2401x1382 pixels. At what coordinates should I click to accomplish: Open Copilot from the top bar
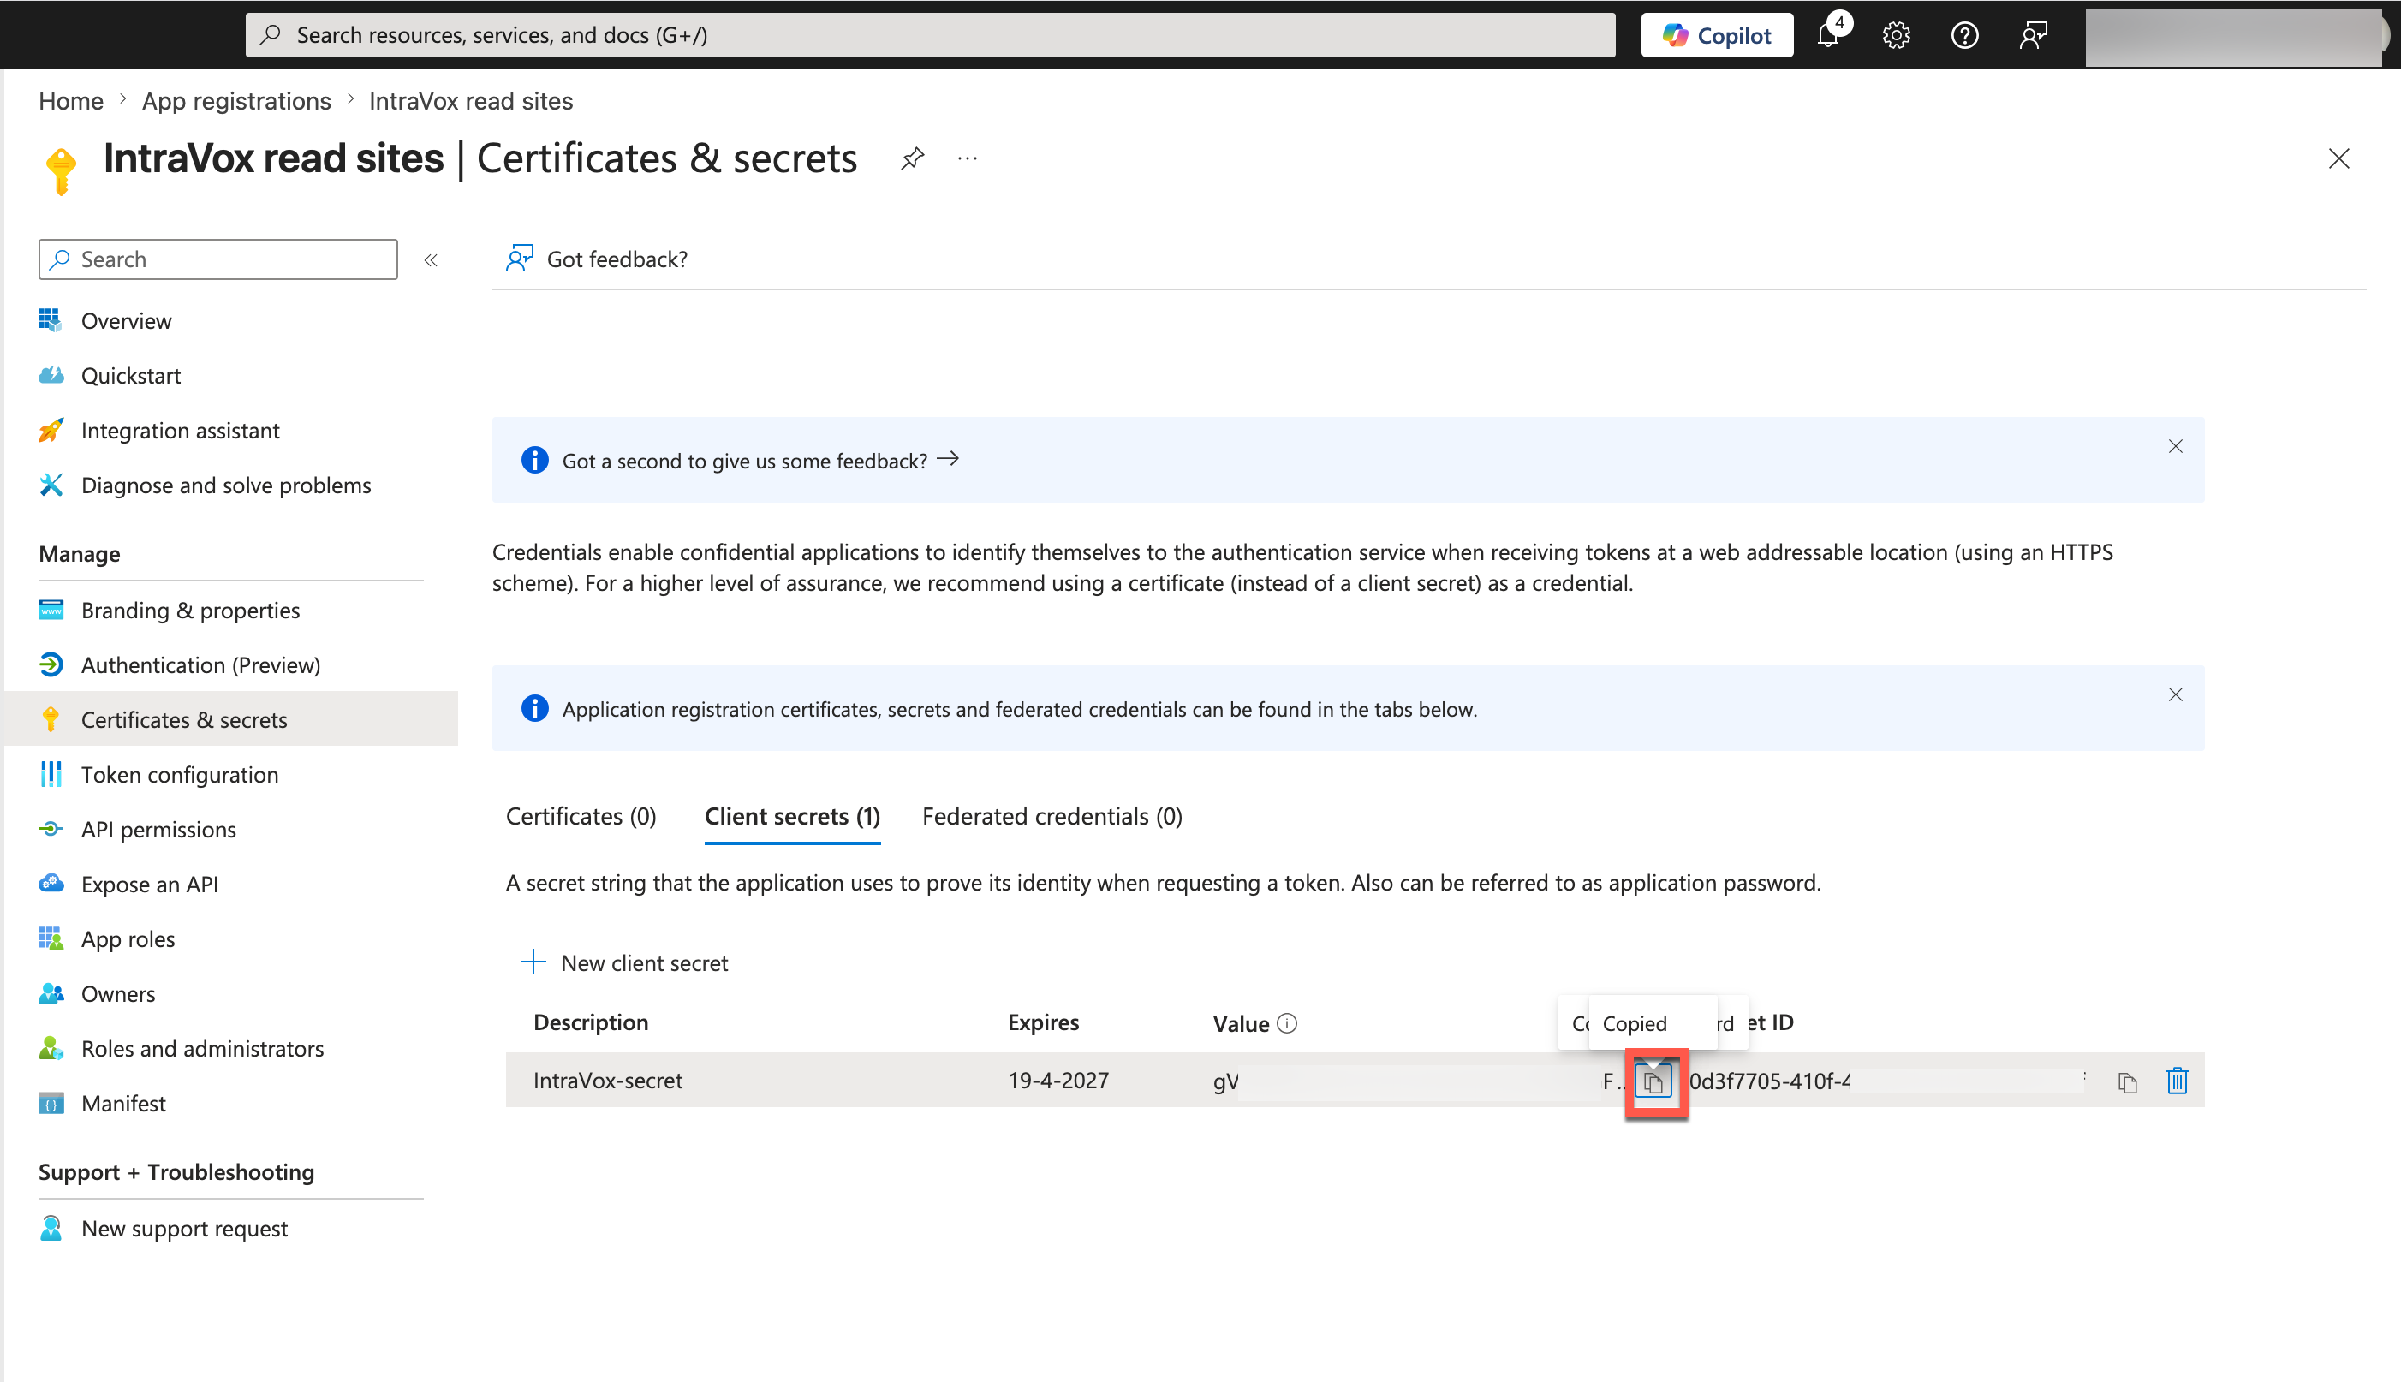pos(1716,35)
